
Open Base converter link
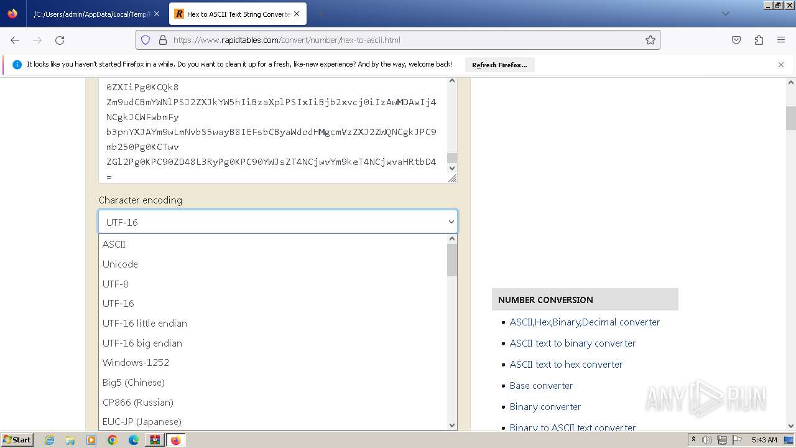(541, 385)
